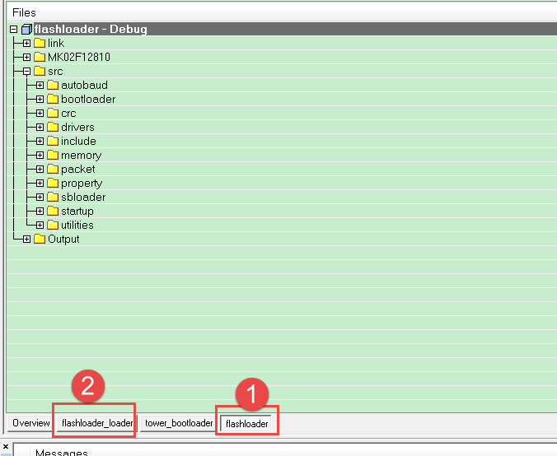Click the crc folder icon
This screenshot has width=557, height=456.
click(x=53, y=114)
